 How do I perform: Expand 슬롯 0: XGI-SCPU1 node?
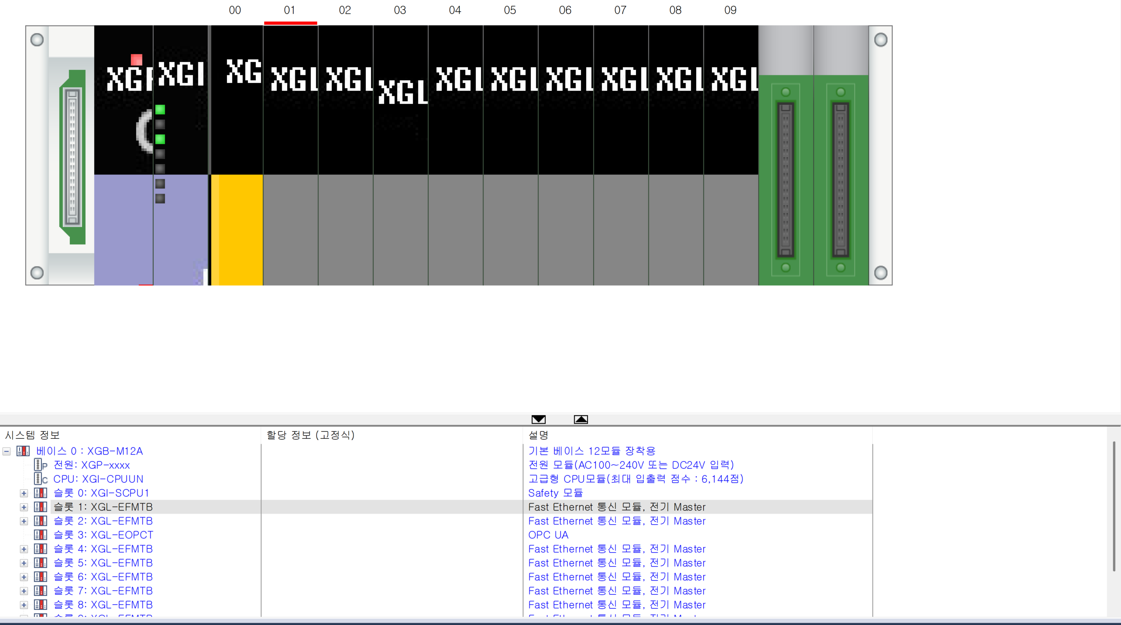24,493
